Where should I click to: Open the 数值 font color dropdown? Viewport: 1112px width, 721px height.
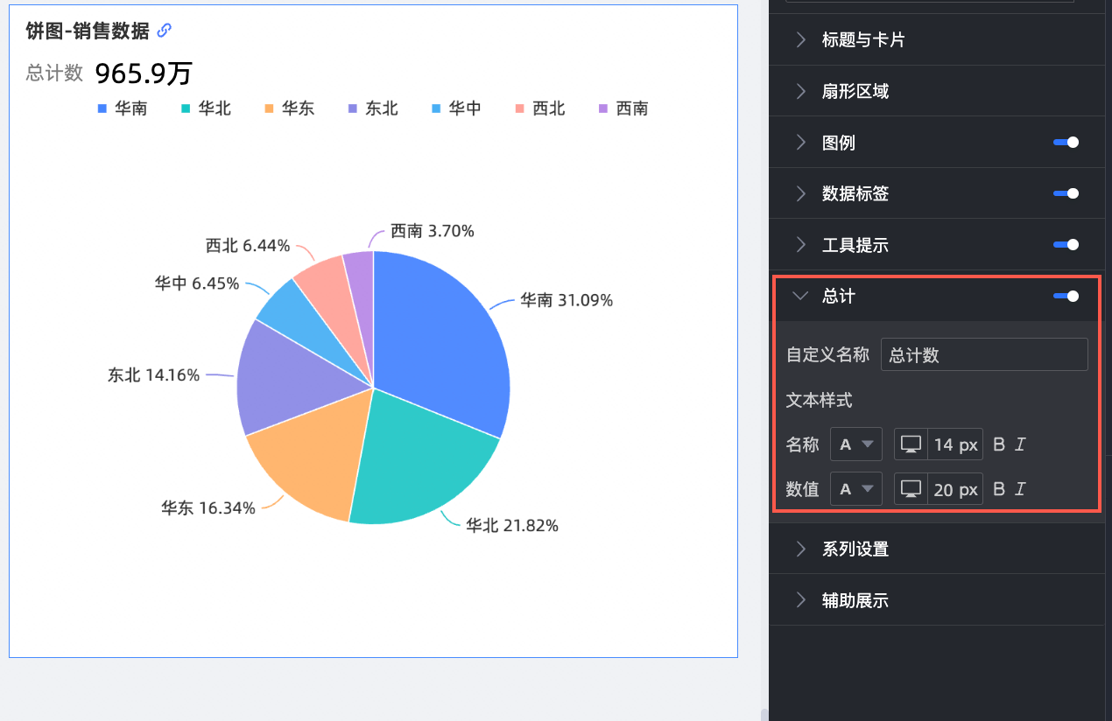[x=855, y=489]
